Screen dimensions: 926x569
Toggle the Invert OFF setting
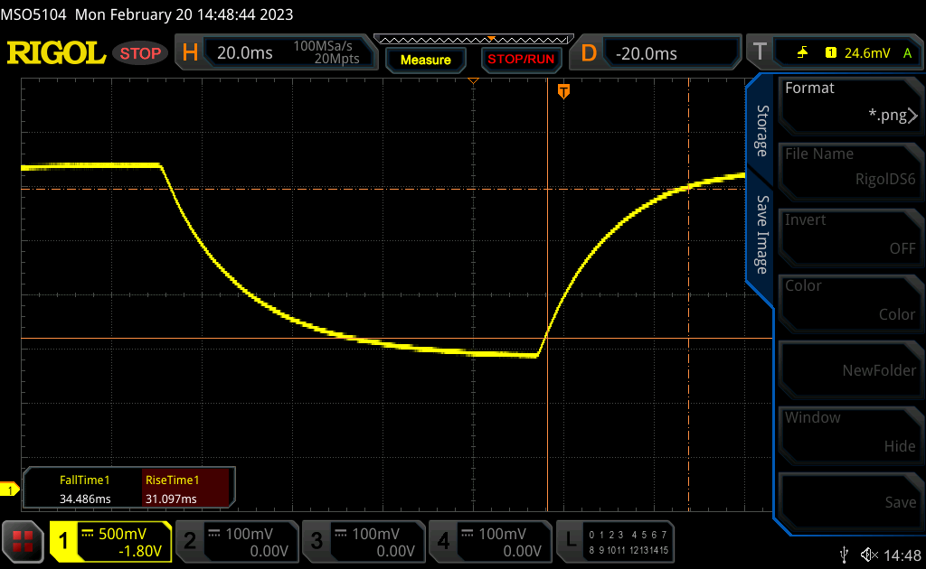[850, 234]
